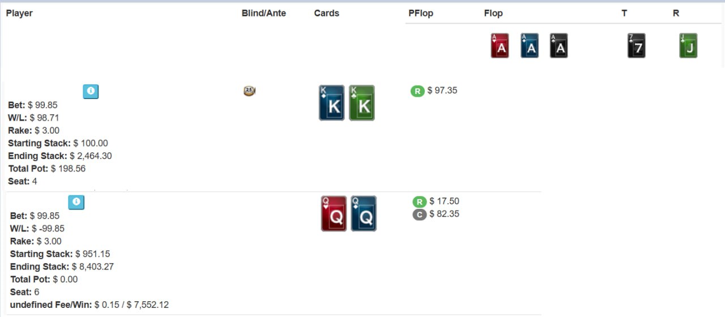Click green R raise badge beside $17.50

[x=420, y=202]
